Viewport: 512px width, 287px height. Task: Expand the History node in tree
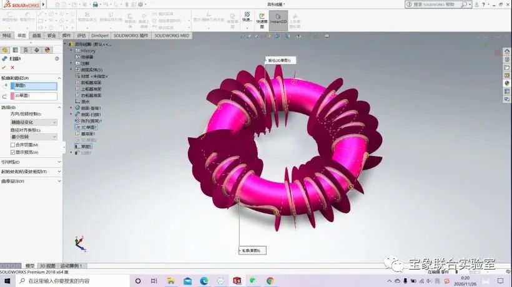pos(71,51)
